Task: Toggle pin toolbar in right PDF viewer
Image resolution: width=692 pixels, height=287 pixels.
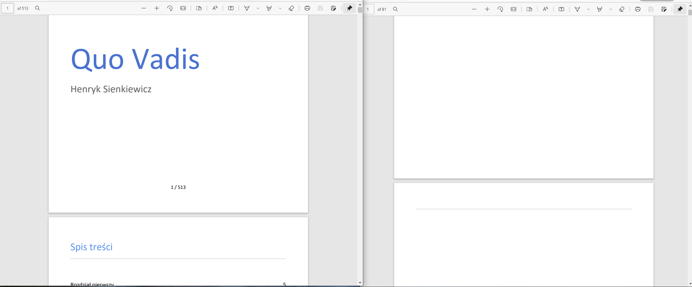Action: click(680, 9)
